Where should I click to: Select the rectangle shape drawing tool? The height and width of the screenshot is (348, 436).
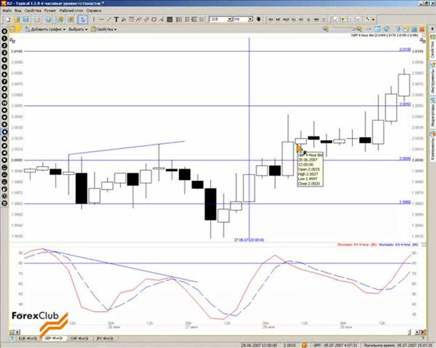[154, 19]
